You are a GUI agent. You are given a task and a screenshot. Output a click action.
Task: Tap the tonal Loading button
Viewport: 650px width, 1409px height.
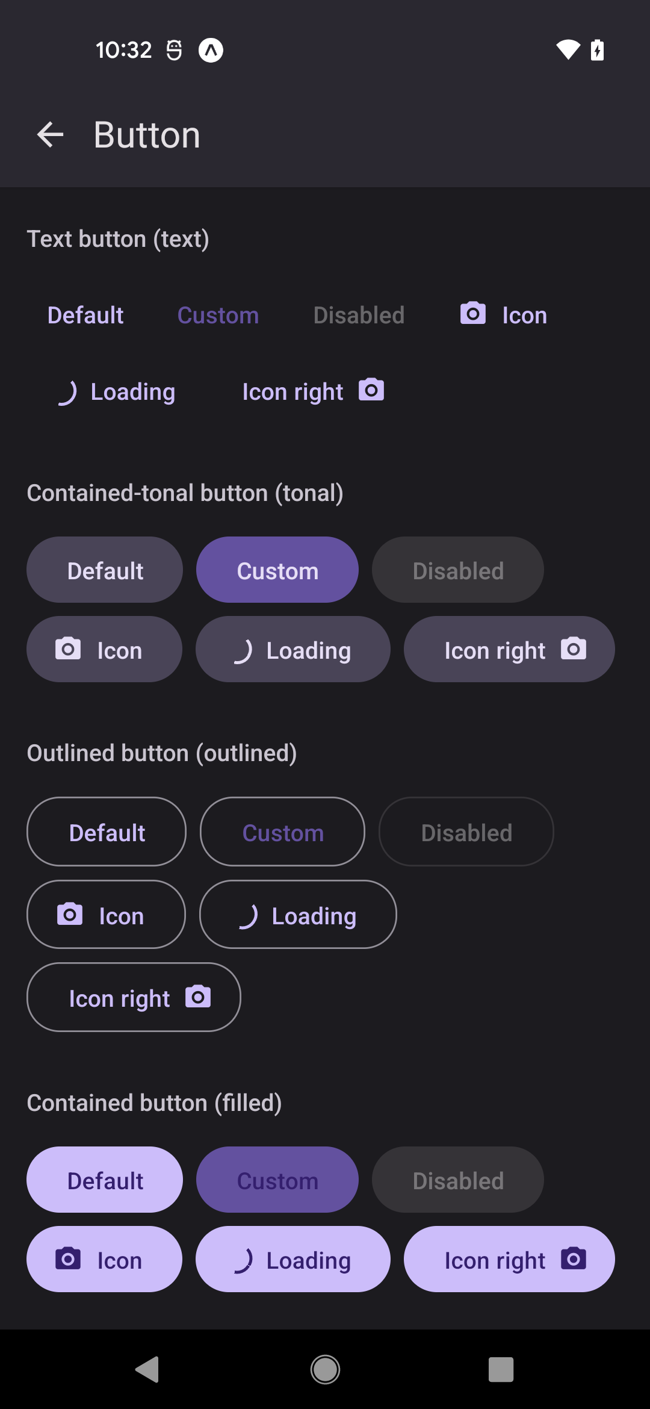pos(293,650)
